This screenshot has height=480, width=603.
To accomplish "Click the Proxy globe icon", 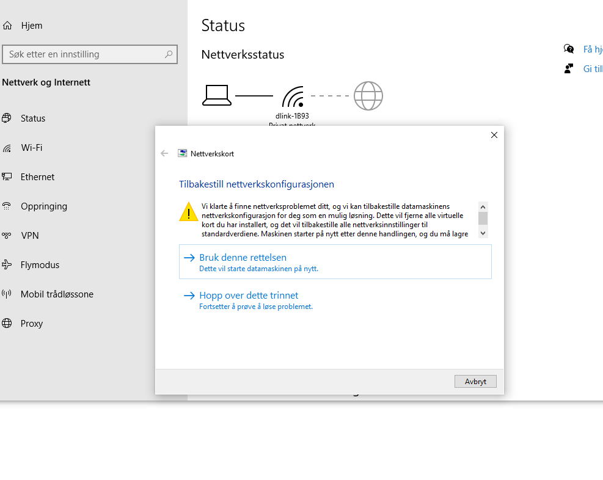I will (x=7, y=324).
